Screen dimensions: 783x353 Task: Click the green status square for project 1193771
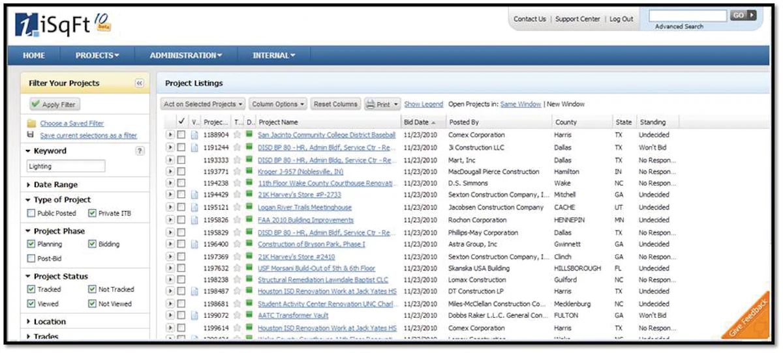(x=249, y=171)
